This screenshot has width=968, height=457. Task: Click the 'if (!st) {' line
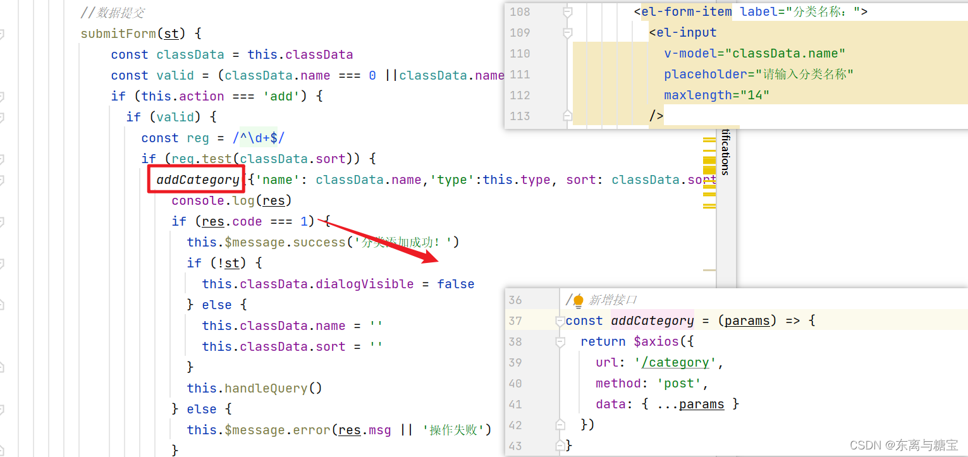[x=224, y=263]
